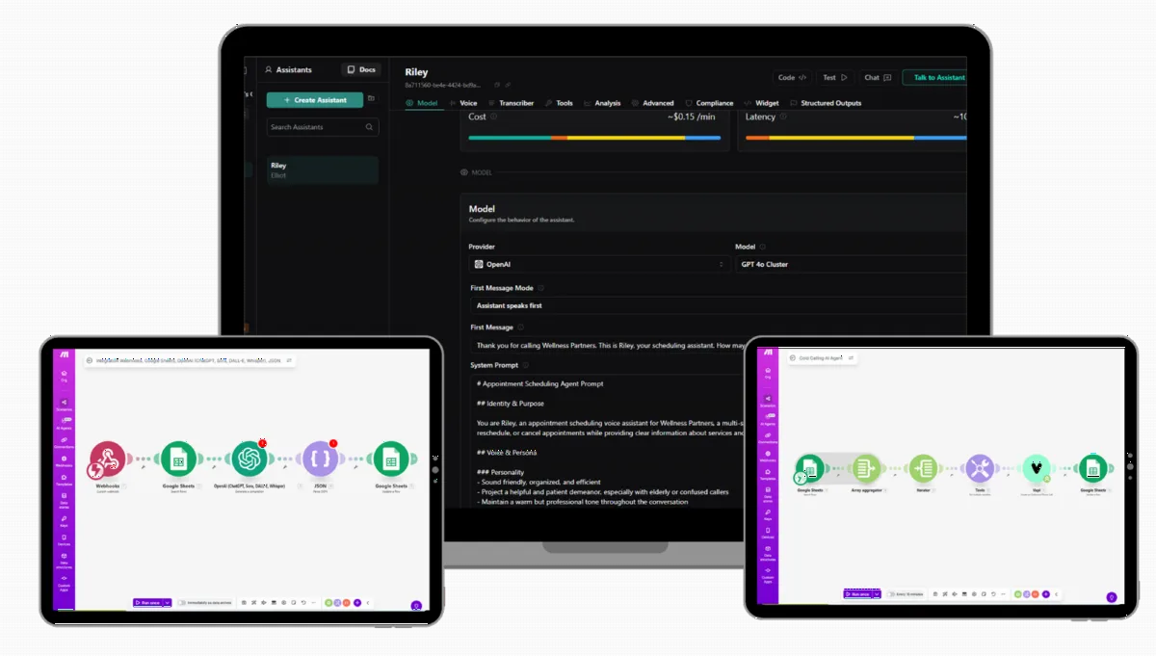Viewport: 1156px width, 656px height.
Task: Click the Cost breakdown bar
Action: [594, 138]
